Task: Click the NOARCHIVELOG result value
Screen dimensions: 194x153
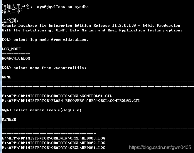Action: (16, 58)
